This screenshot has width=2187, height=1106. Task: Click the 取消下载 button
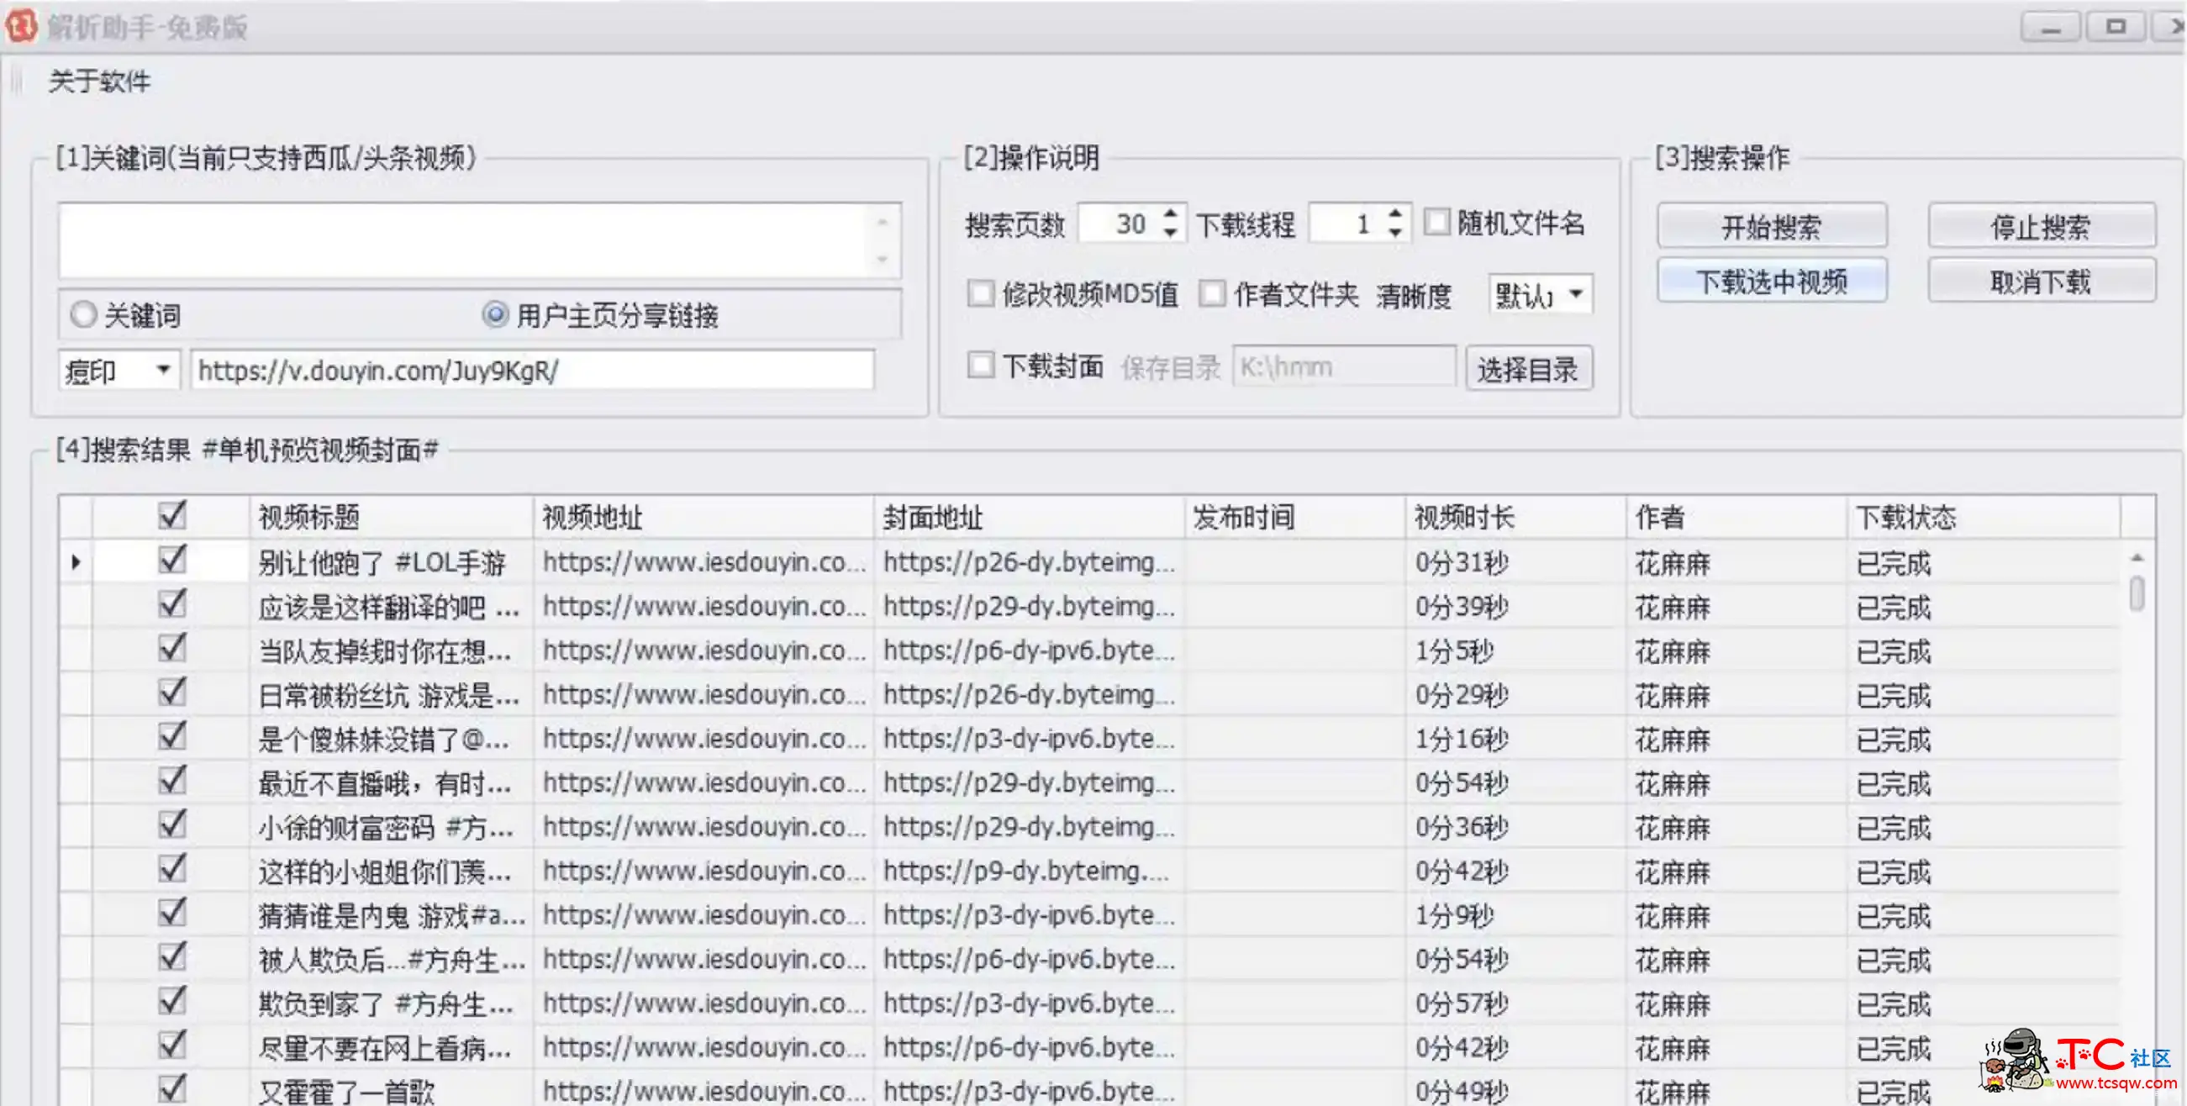2041,281
